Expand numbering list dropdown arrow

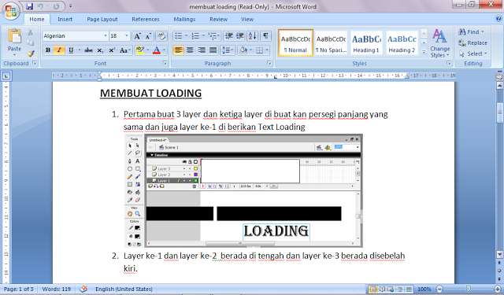click(x=203, y=36)
